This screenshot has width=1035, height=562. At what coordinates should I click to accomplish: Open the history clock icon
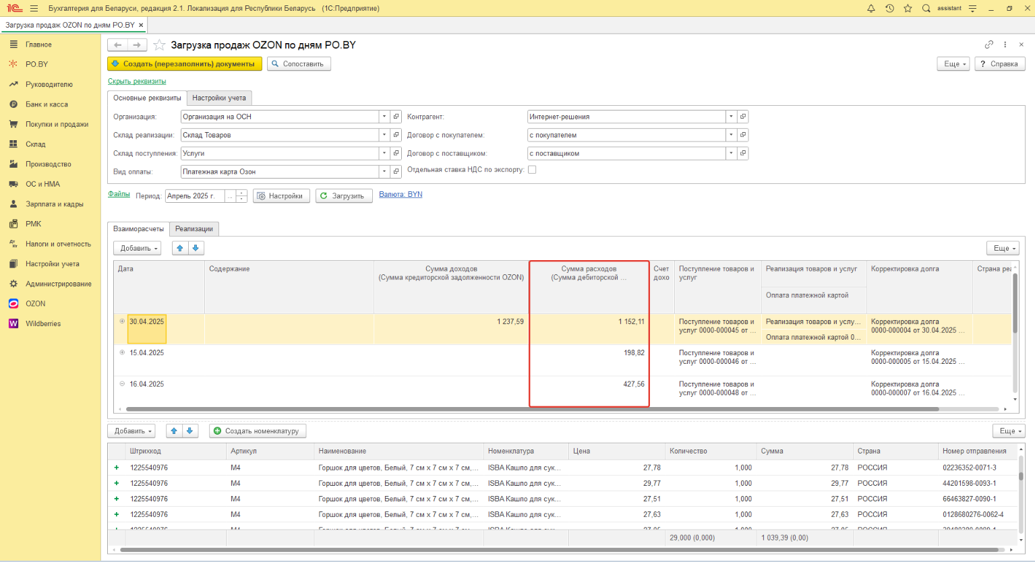[x=889, y=8]
